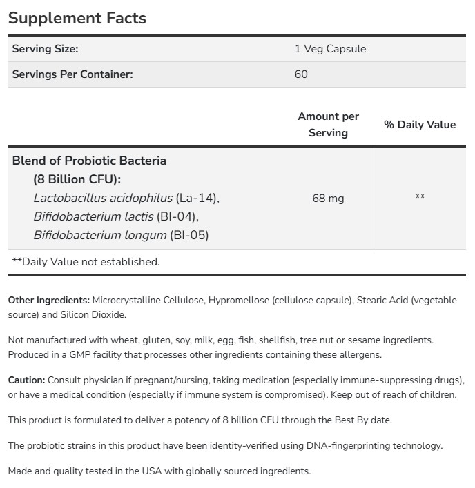
Task: Click the Made and quality tested sentence
Action: (159, 471)
